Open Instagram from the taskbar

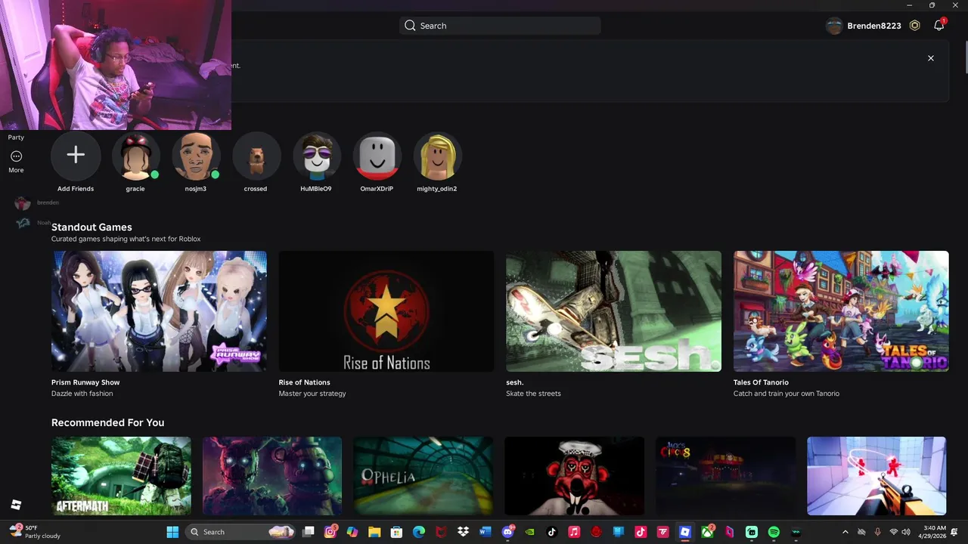pos(330,532)
